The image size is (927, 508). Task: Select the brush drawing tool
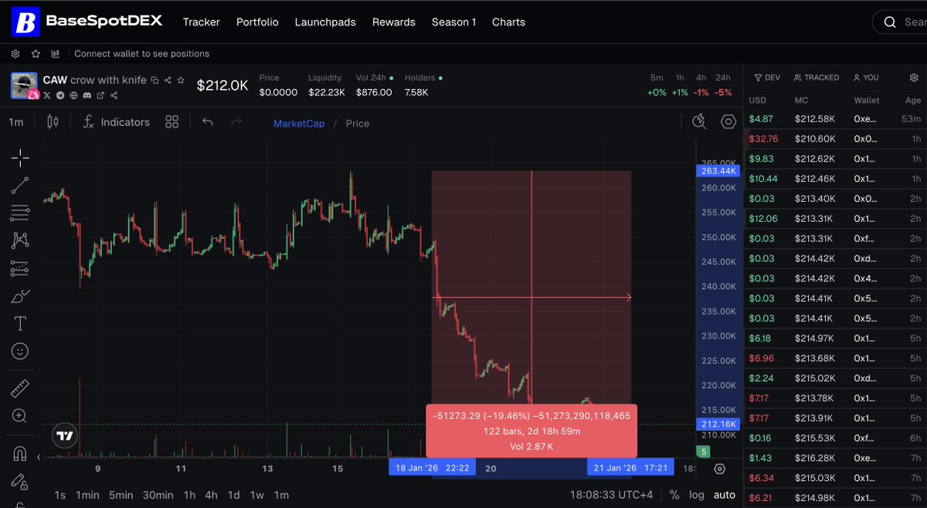(20, 296)
